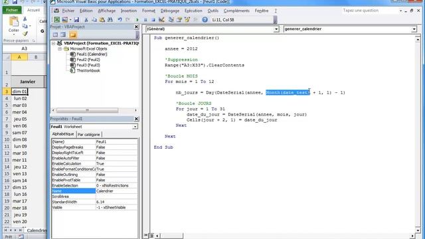This screenshot has width=425, height=239.
Task: Save the VBA project with the floppy icon
Action: click(x=76, y=20)
